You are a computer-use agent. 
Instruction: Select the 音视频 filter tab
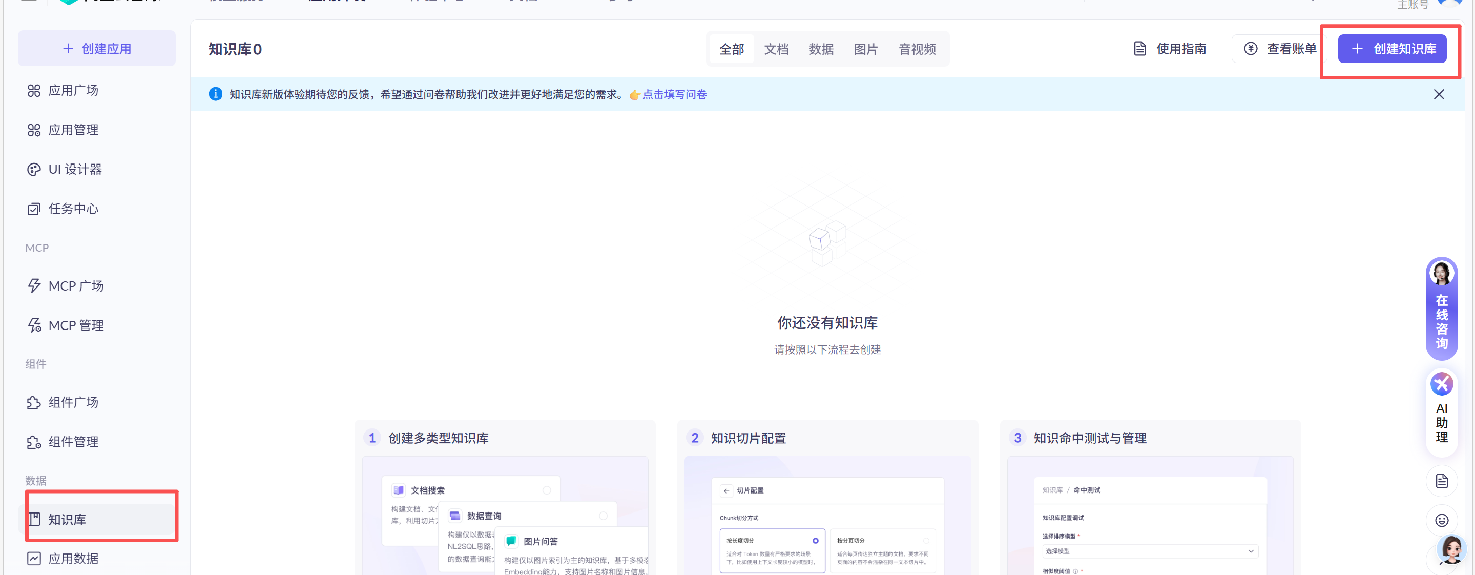(x=917, y=49)
